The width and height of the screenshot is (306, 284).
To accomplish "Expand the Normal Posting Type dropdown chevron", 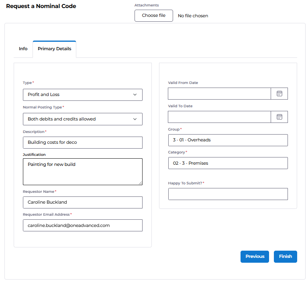I will [135, 119].
